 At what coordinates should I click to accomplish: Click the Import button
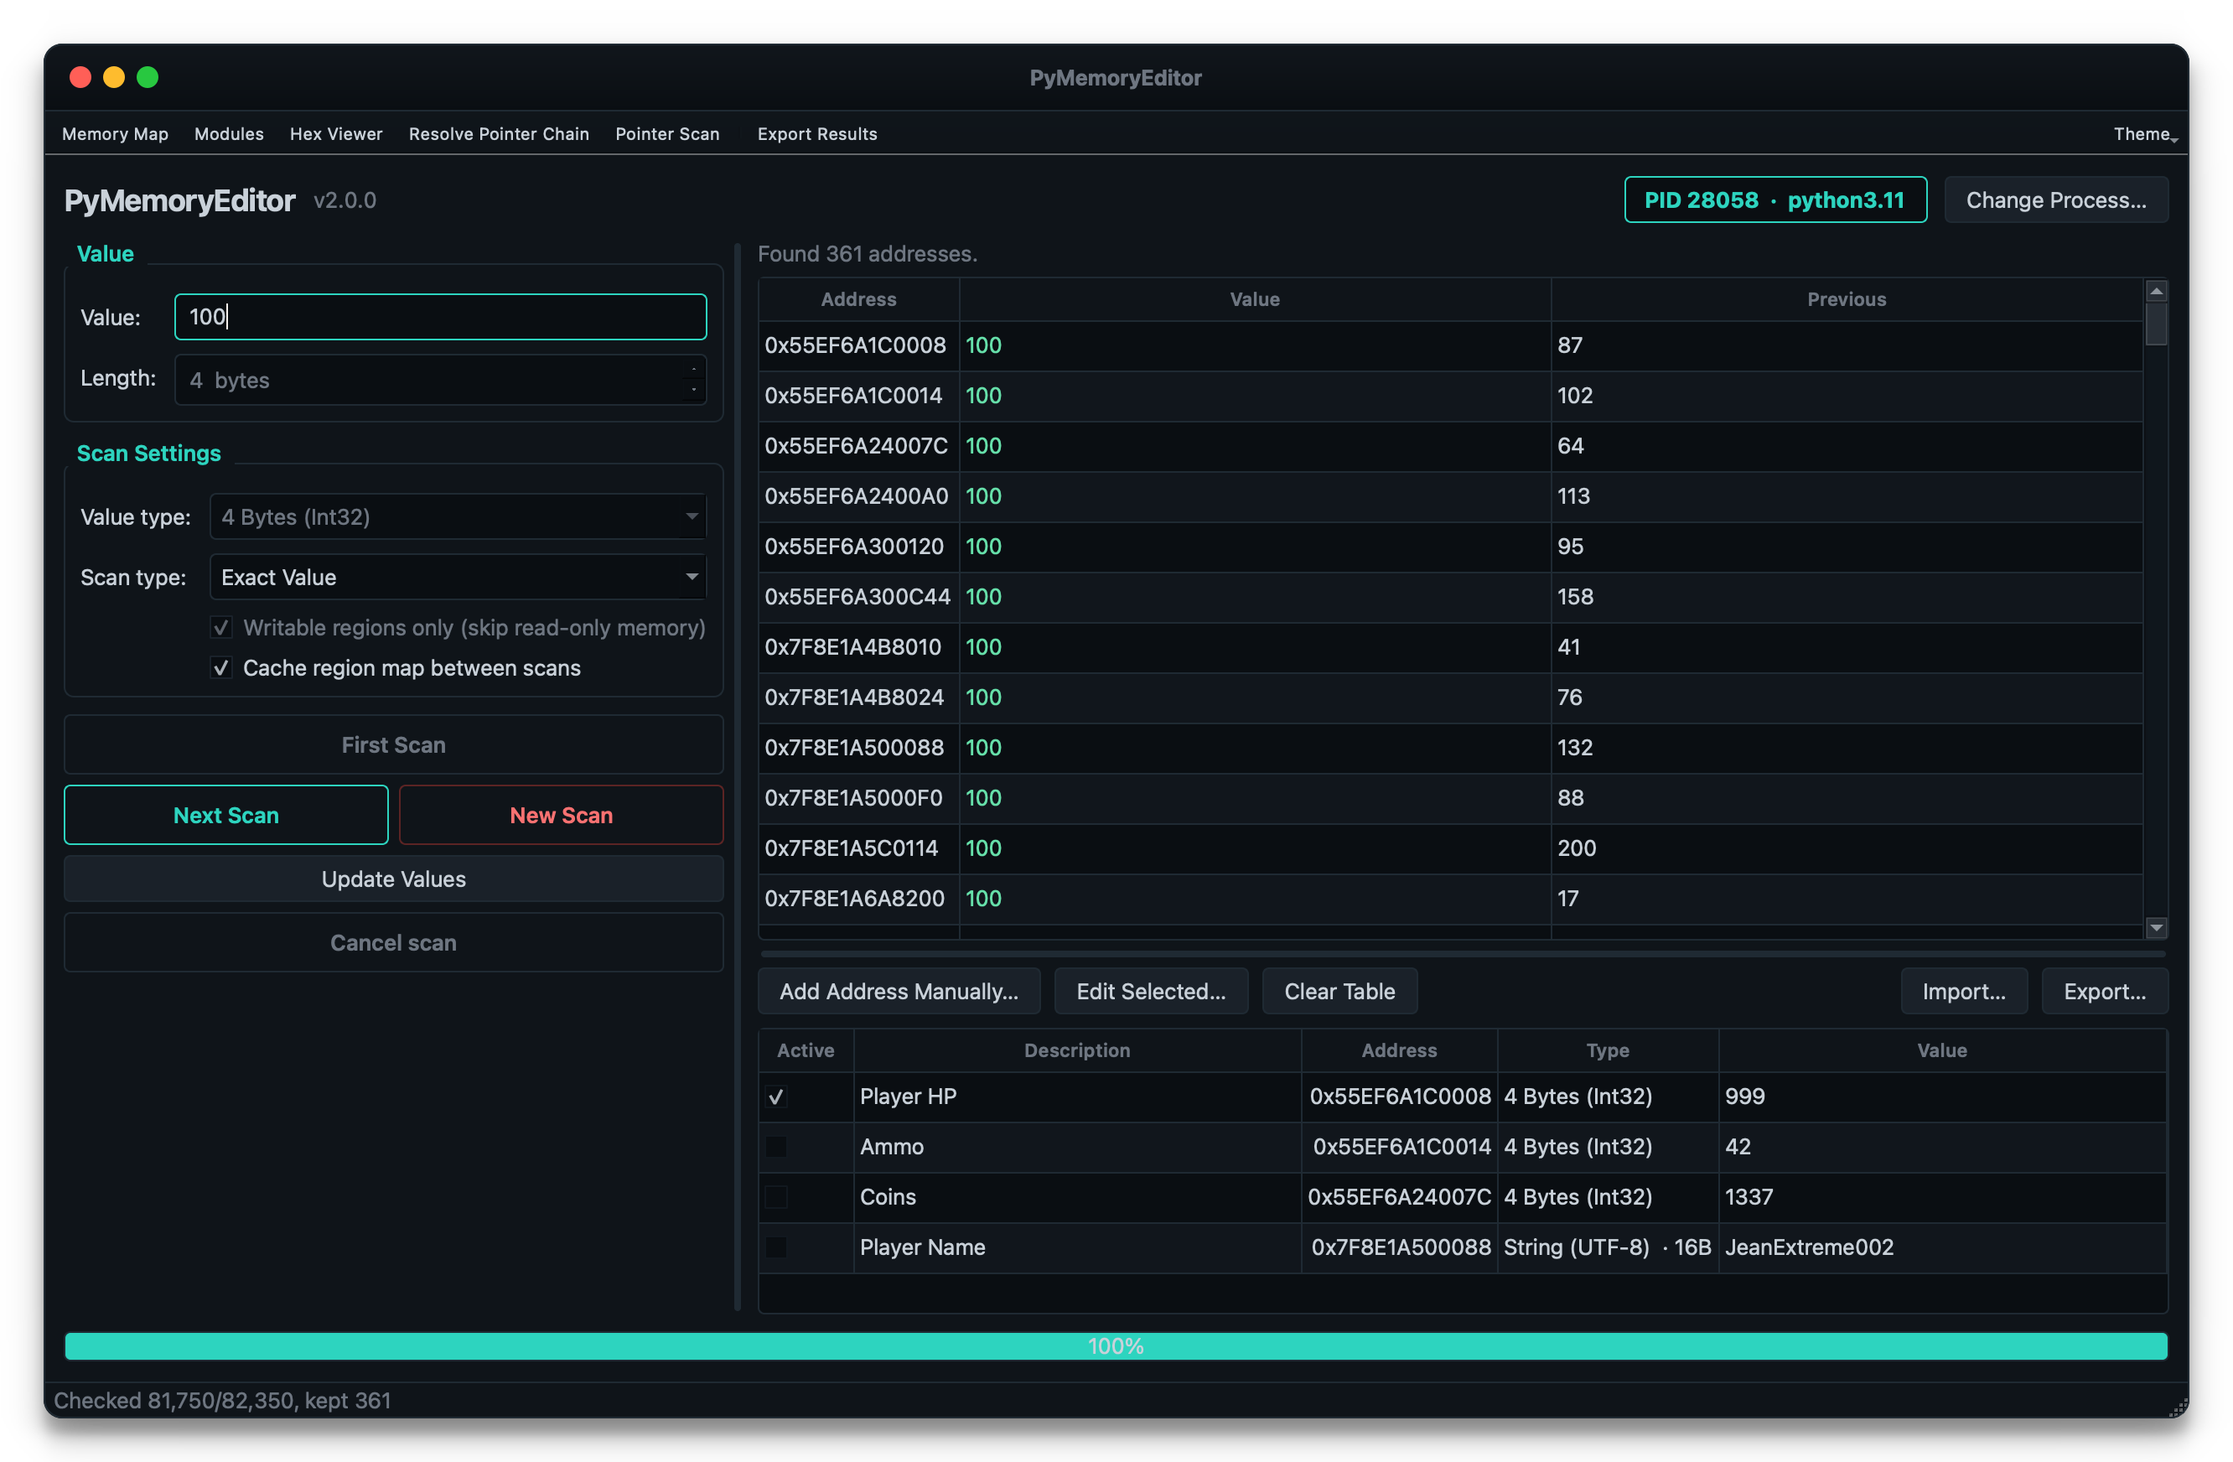1964,991
